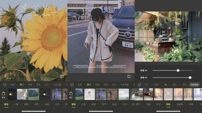This screenshot has width=202, height=113.
Task: Select mountain meadow template on the street portrait screen
Action: [79, 94]
